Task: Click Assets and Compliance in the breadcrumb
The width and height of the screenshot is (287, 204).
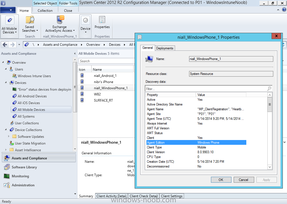Action: coord(60,45)
